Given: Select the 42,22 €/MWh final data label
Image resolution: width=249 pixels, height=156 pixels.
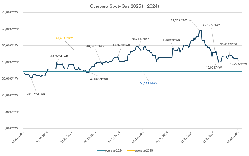Looking at the screenshot, I should click(x=239, y=64).
